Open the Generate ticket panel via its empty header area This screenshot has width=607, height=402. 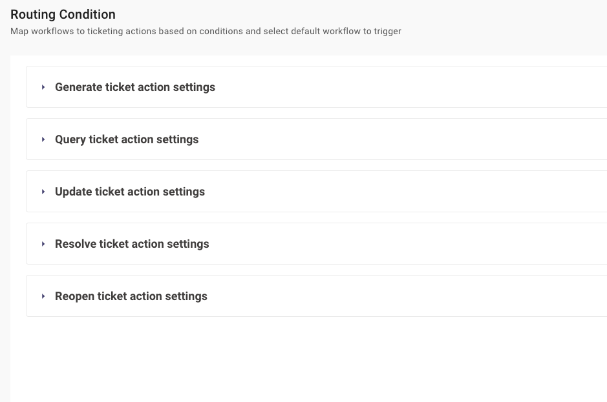click(410, 87)
